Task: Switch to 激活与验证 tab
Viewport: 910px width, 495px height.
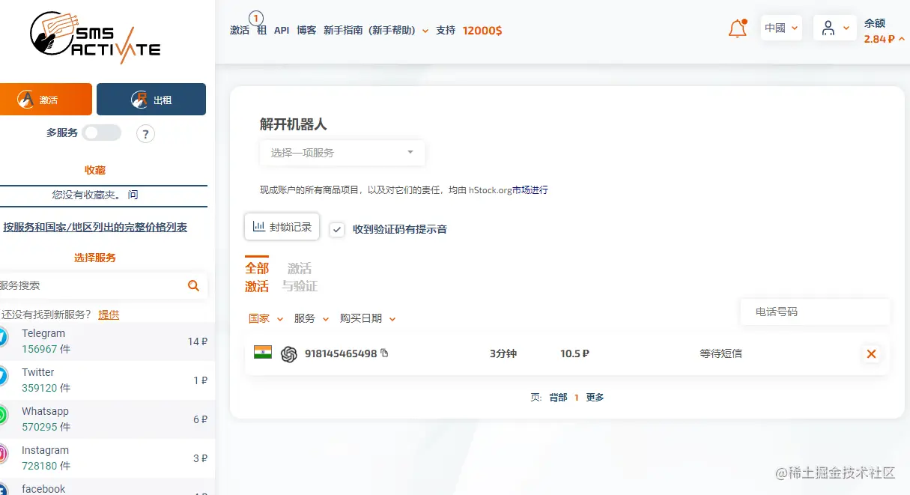Action: point(300,277)
